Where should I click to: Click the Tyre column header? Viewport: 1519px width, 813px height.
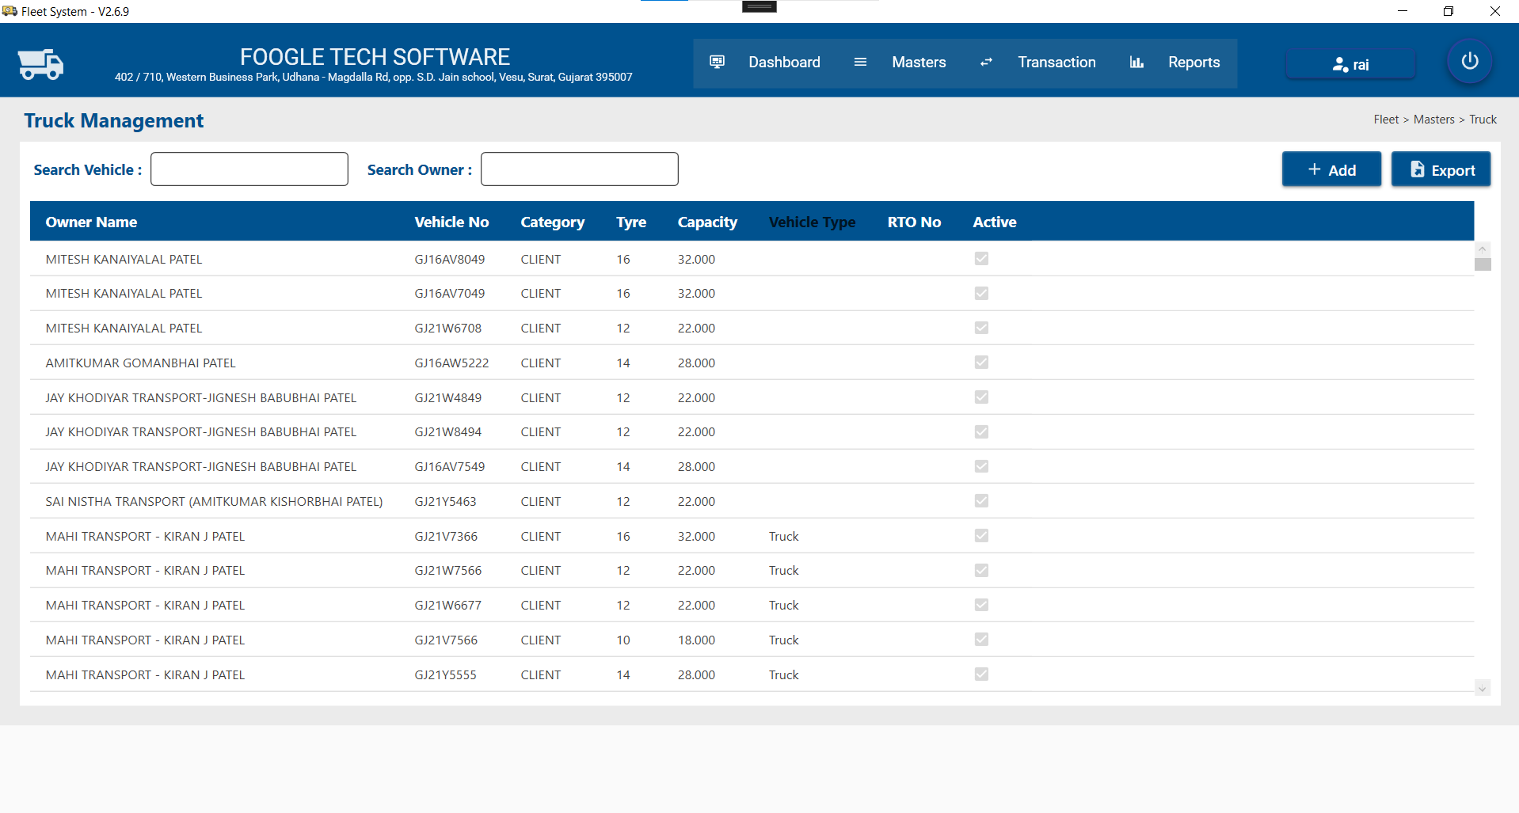pyautogui.click(x=631, y=222)
